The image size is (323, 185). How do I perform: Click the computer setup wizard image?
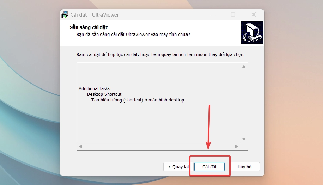click(x=252, y=32)
